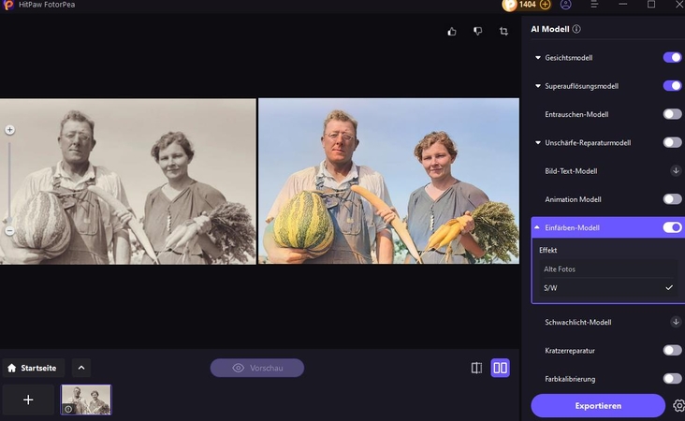The width and height of the screenshot is (685, 421).
Task: Click the vertical zoom slider track
Action: click(9, 180)
